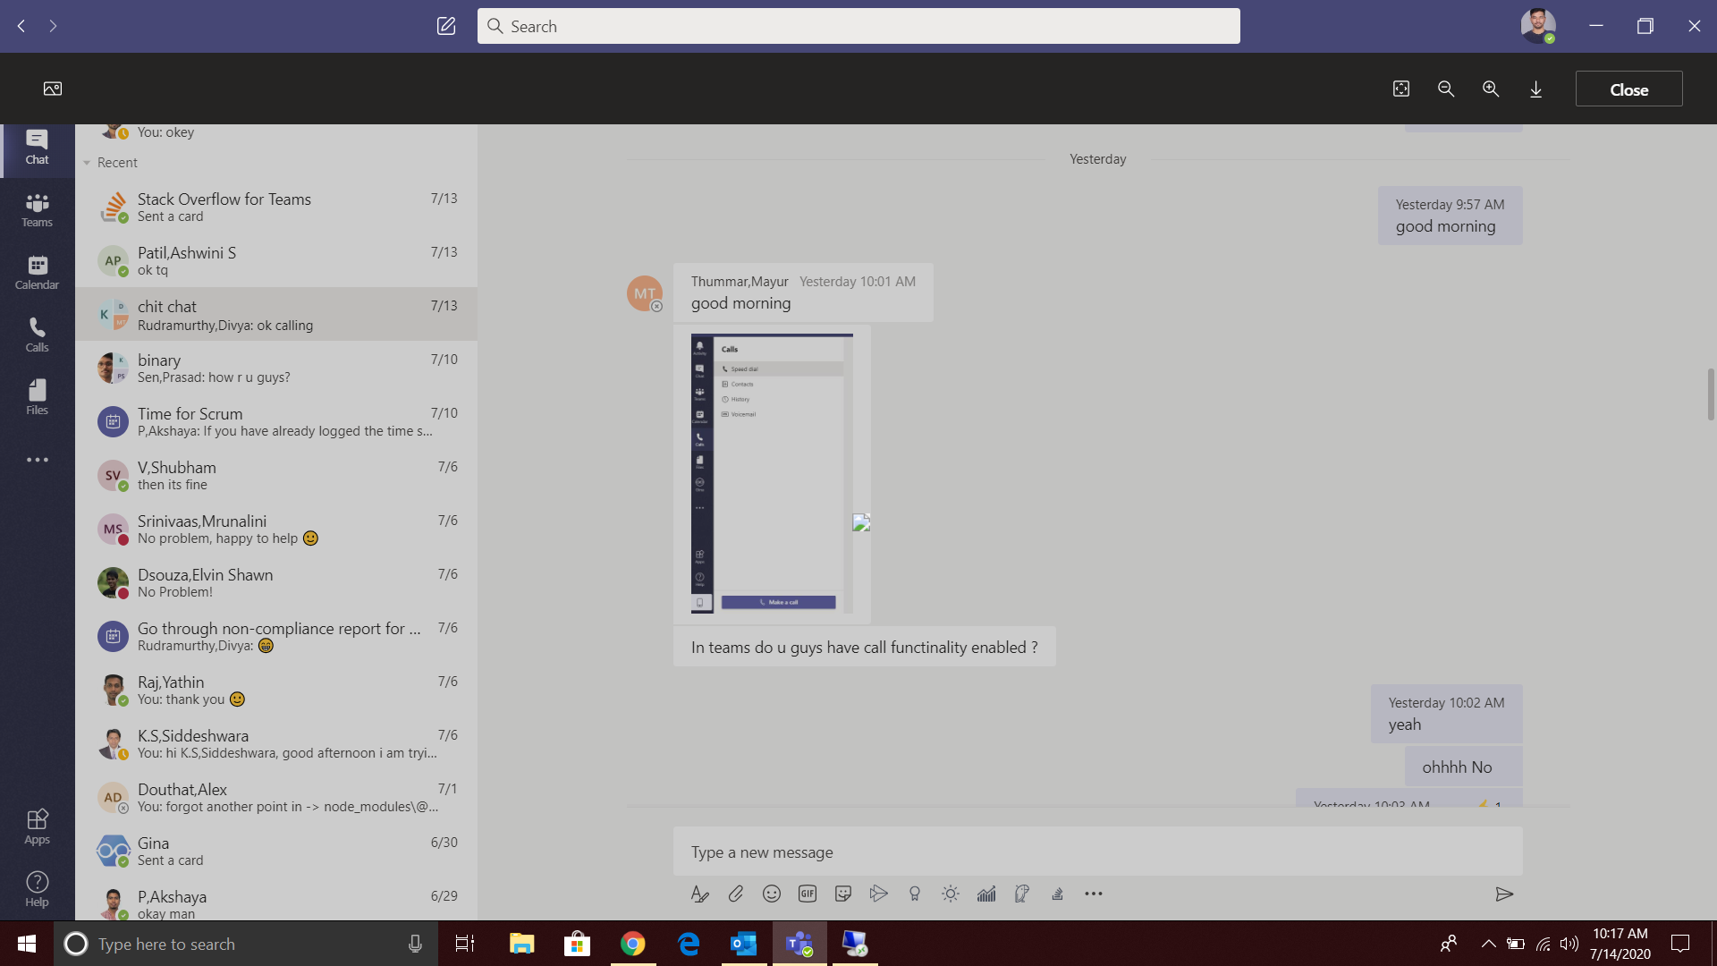
Task: Zoom in on the image preview
Action: (x=1491, y=89)
